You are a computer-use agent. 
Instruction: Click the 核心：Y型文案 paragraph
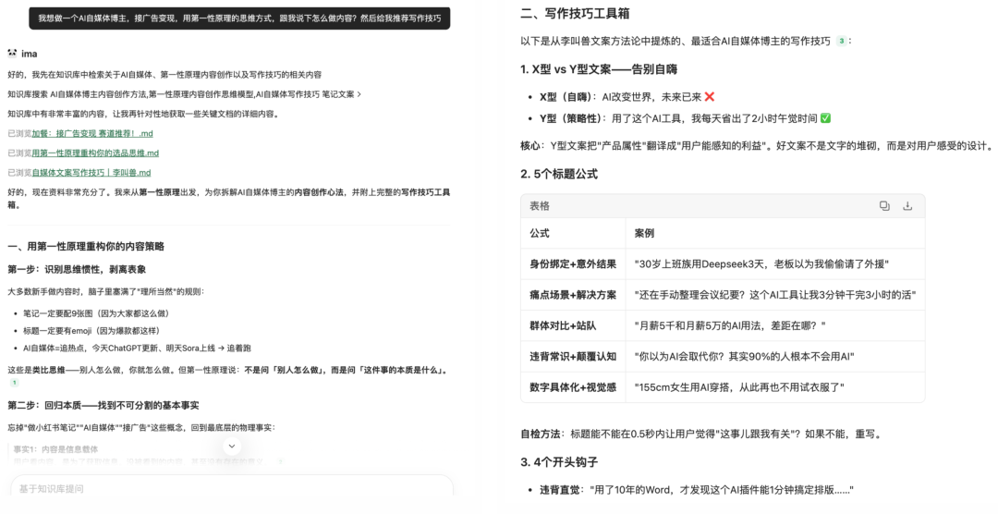tap(756, 146)
